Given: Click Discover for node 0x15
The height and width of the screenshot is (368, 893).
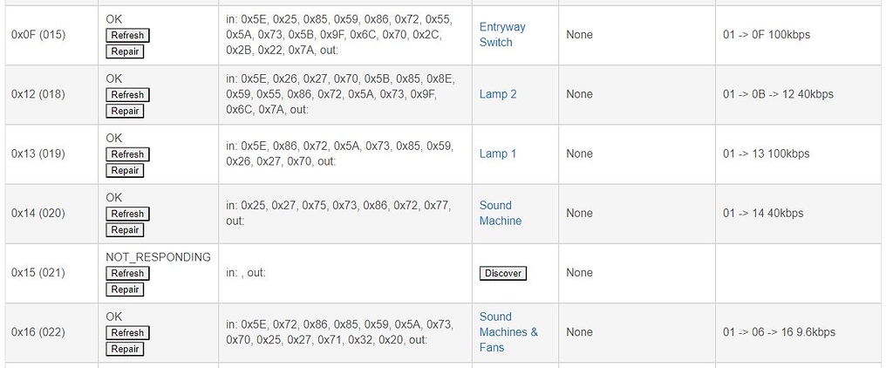Looking at the screenshot, I should tap(503, 274).
